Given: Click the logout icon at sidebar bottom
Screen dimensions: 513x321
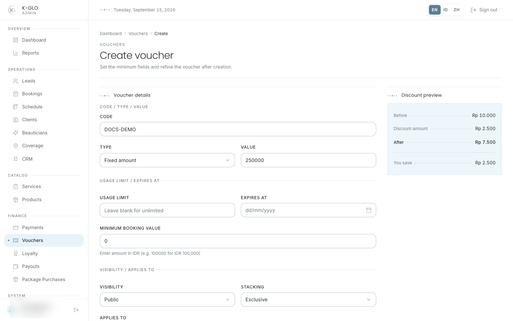Looking at the screenshot, I should click(x=76, y=310).
